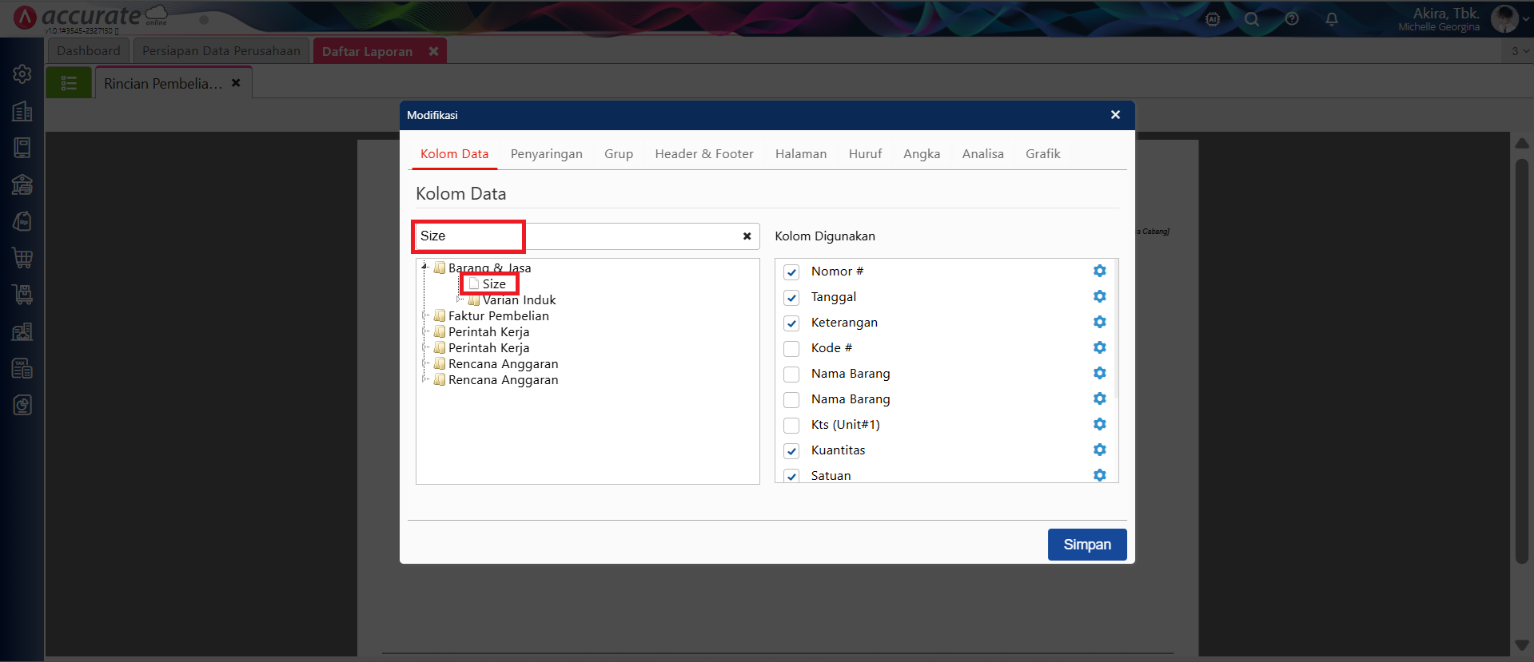Select the Size item in tree
1534x662 pixels.
493,284
